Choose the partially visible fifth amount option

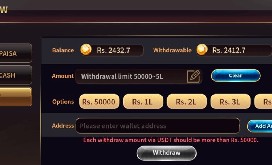(263, 102)
